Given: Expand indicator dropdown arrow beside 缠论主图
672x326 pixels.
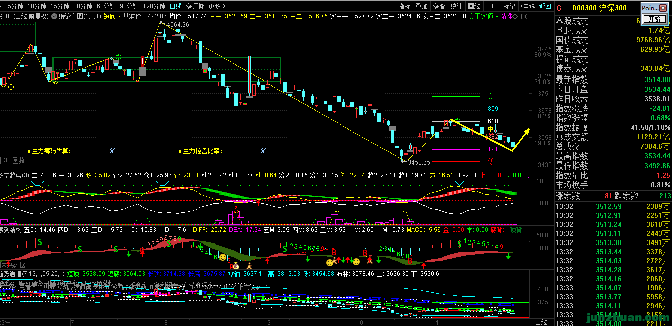Looking at the screenshot, I should coord(54,16).
